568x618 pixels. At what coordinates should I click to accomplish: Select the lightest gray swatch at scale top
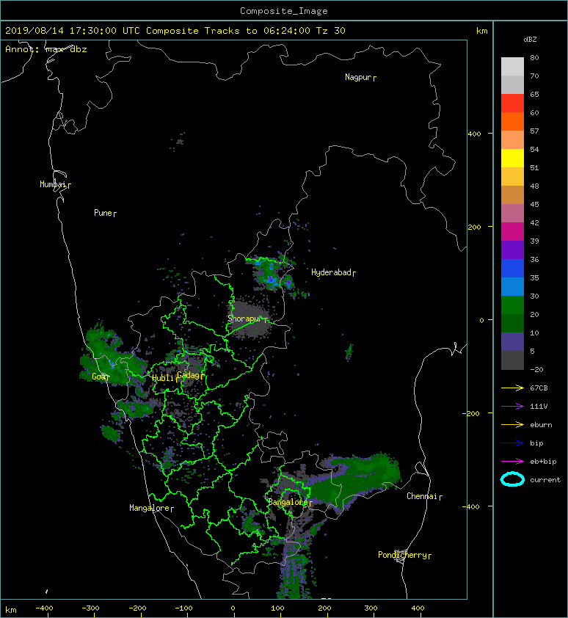(x=512, y=66)
